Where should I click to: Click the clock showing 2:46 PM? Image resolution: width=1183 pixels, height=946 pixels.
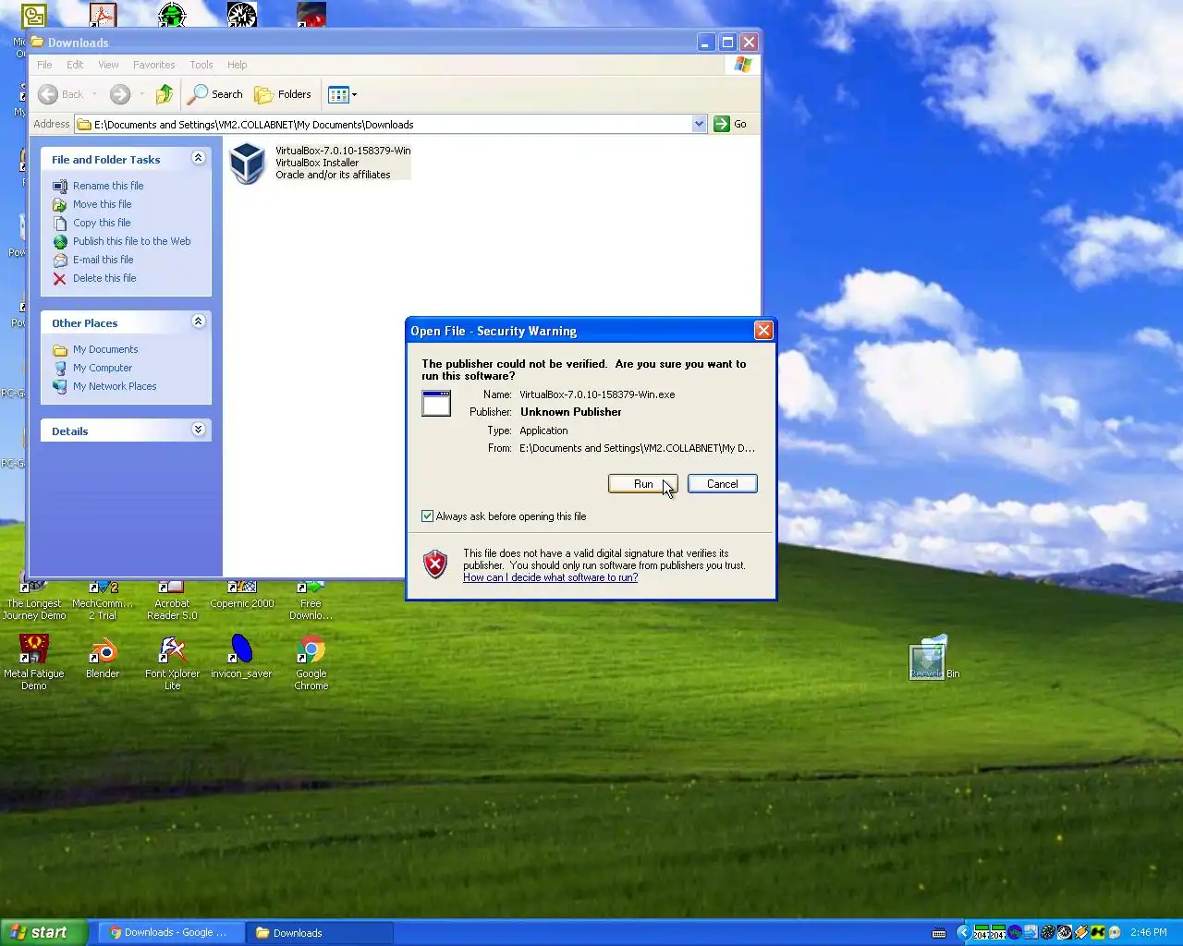click(1148, 932)
